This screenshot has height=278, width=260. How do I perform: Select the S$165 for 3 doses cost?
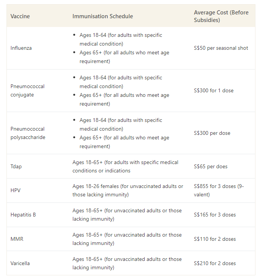215,215
